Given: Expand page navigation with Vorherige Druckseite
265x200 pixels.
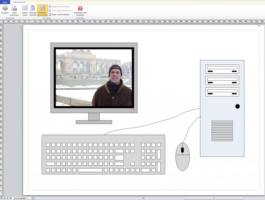Looking at the screenshot, I should point(60,11).
